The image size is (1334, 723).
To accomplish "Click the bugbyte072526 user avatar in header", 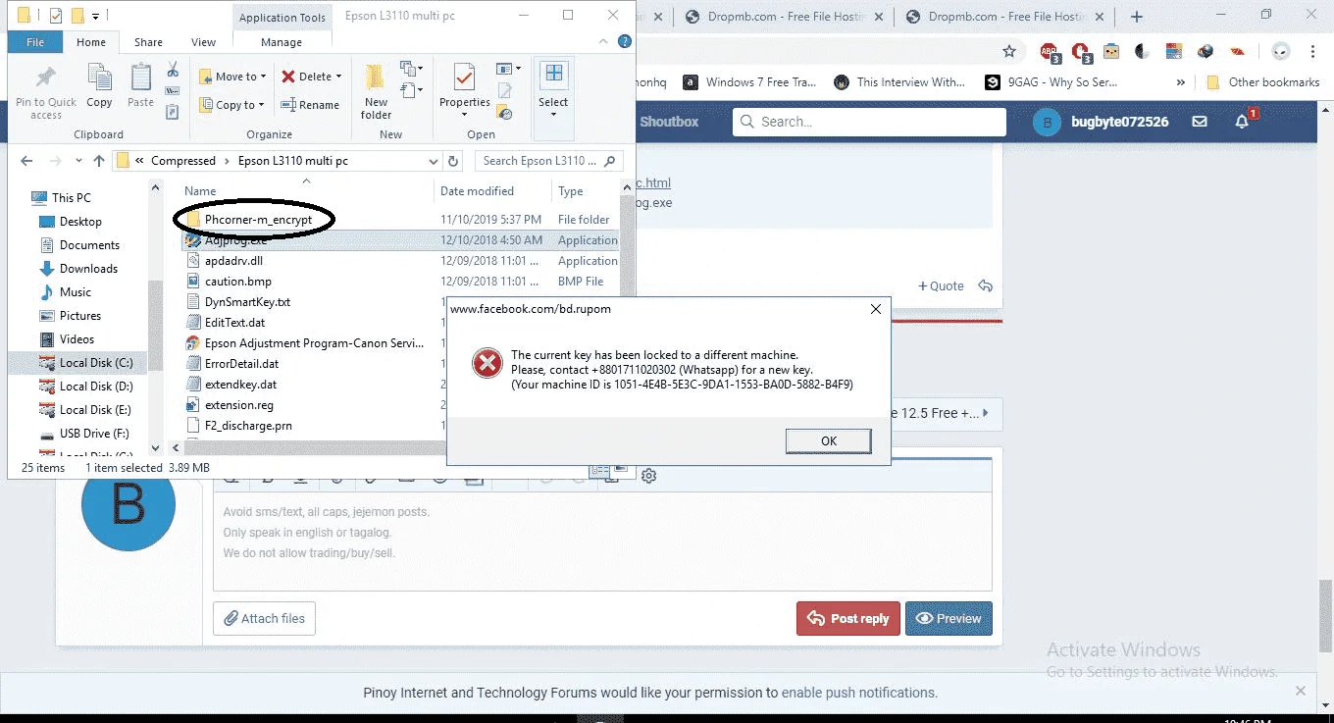I will coord(1047,122).
